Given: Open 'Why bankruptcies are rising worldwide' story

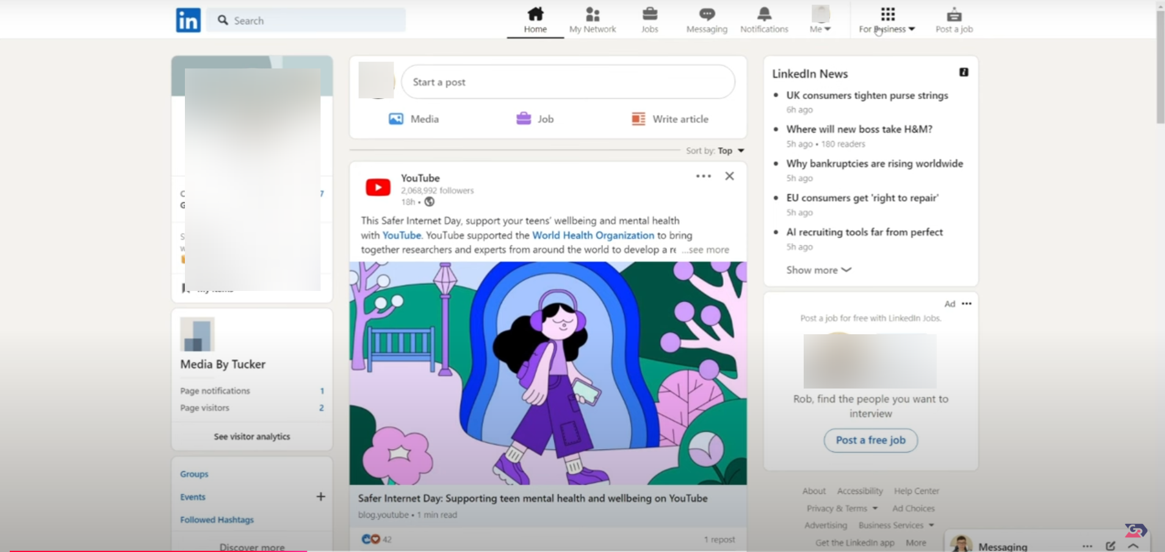Looking at the screenshot, I should click(x=875, y=163).
